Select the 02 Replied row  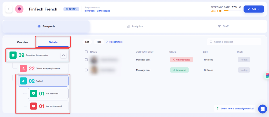(x=43, y=81)
